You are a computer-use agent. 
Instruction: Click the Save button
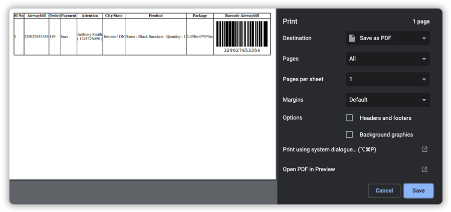(418, 191)
